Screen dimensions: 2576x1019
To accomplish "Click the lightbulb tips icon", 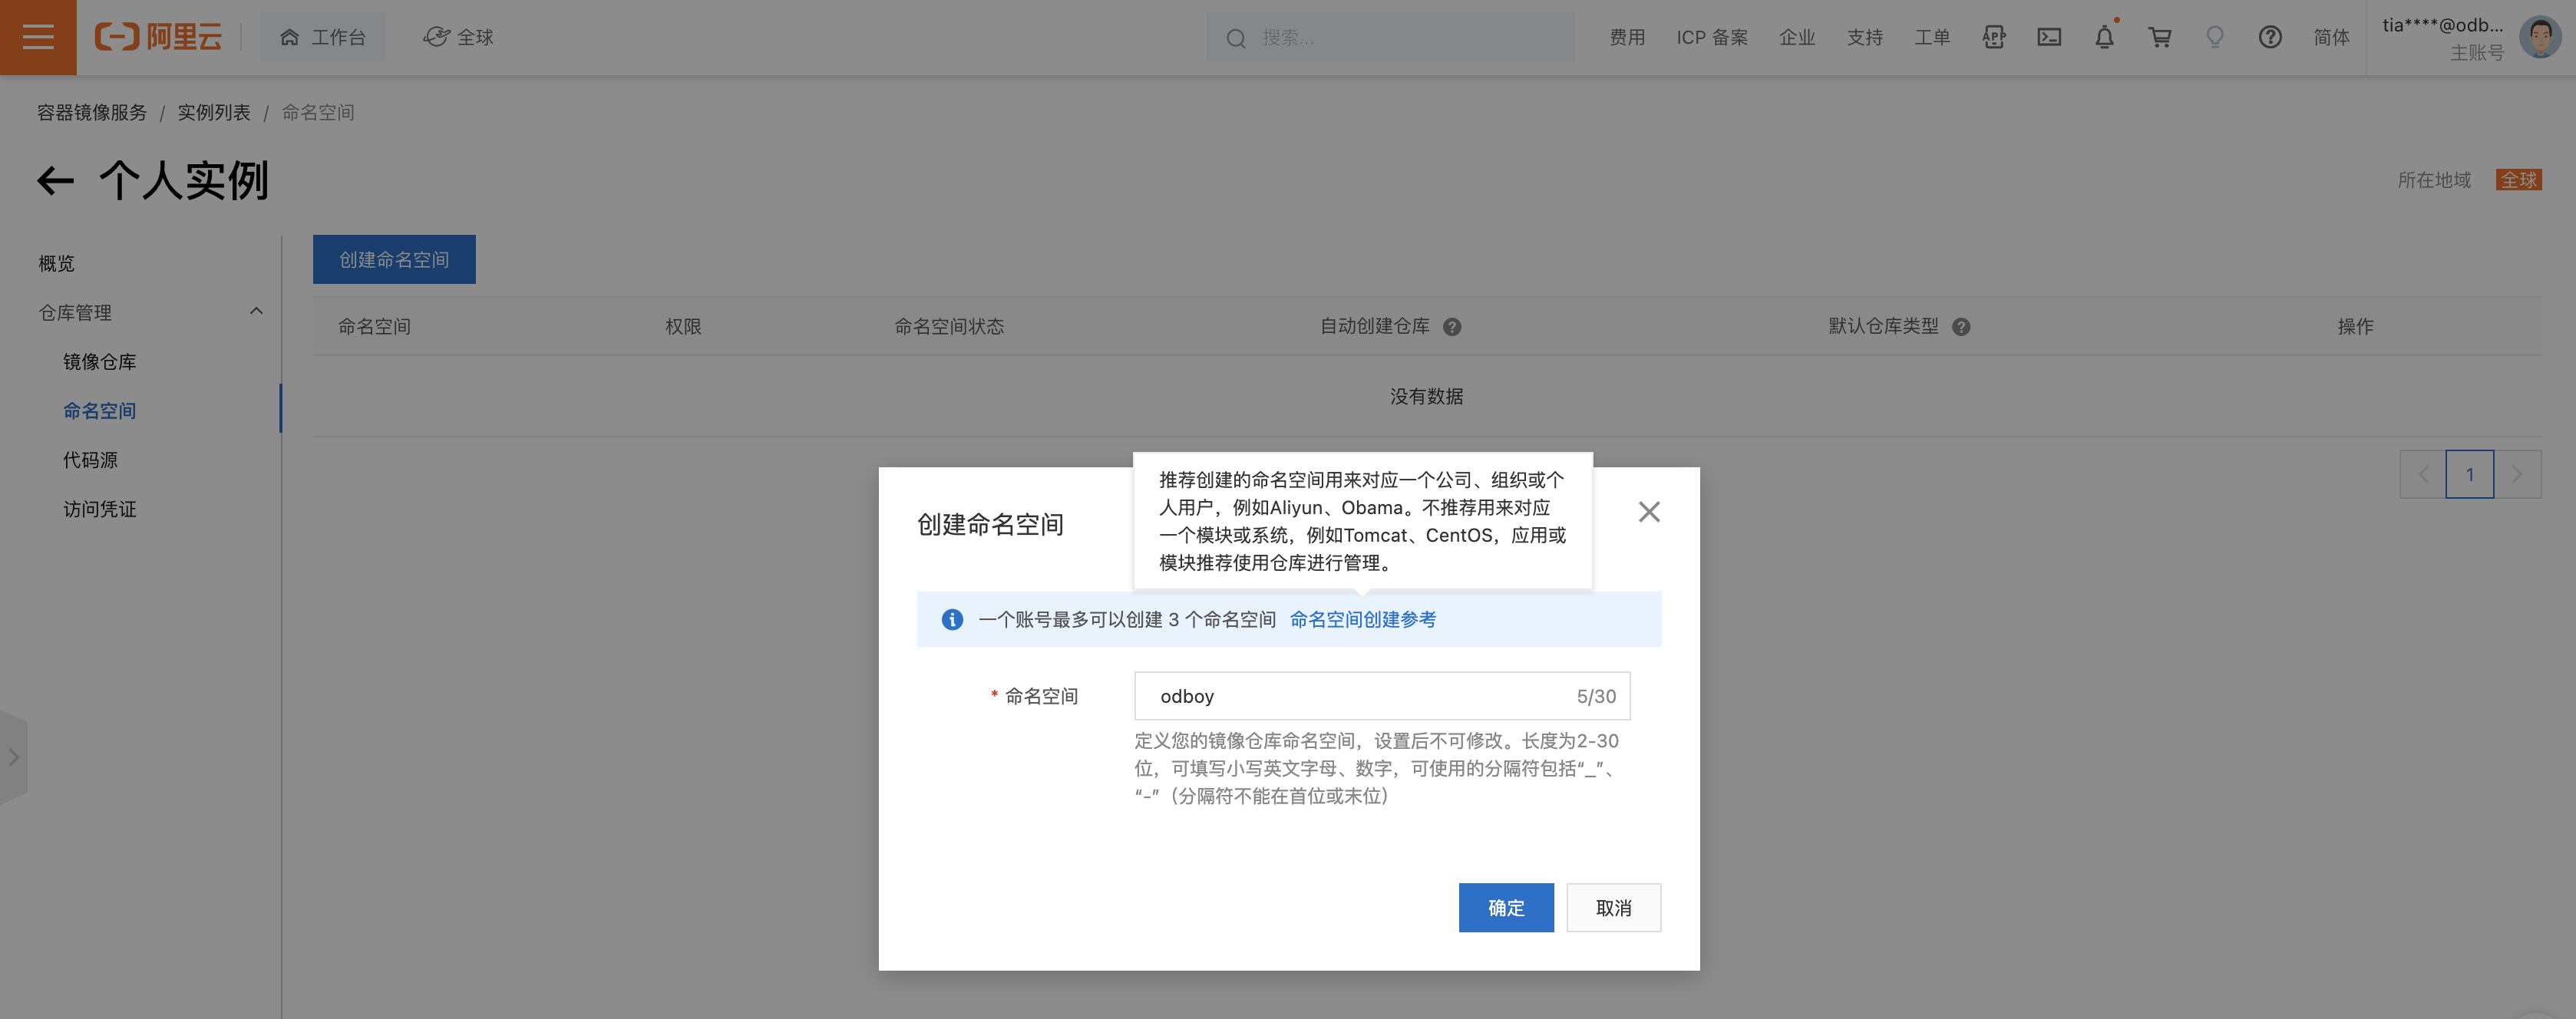I will (x=2215, y=38).
